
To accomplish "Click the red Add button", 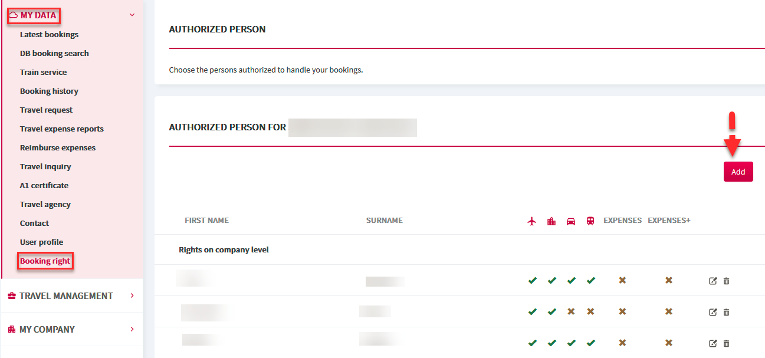I will (x=738, y=172).
